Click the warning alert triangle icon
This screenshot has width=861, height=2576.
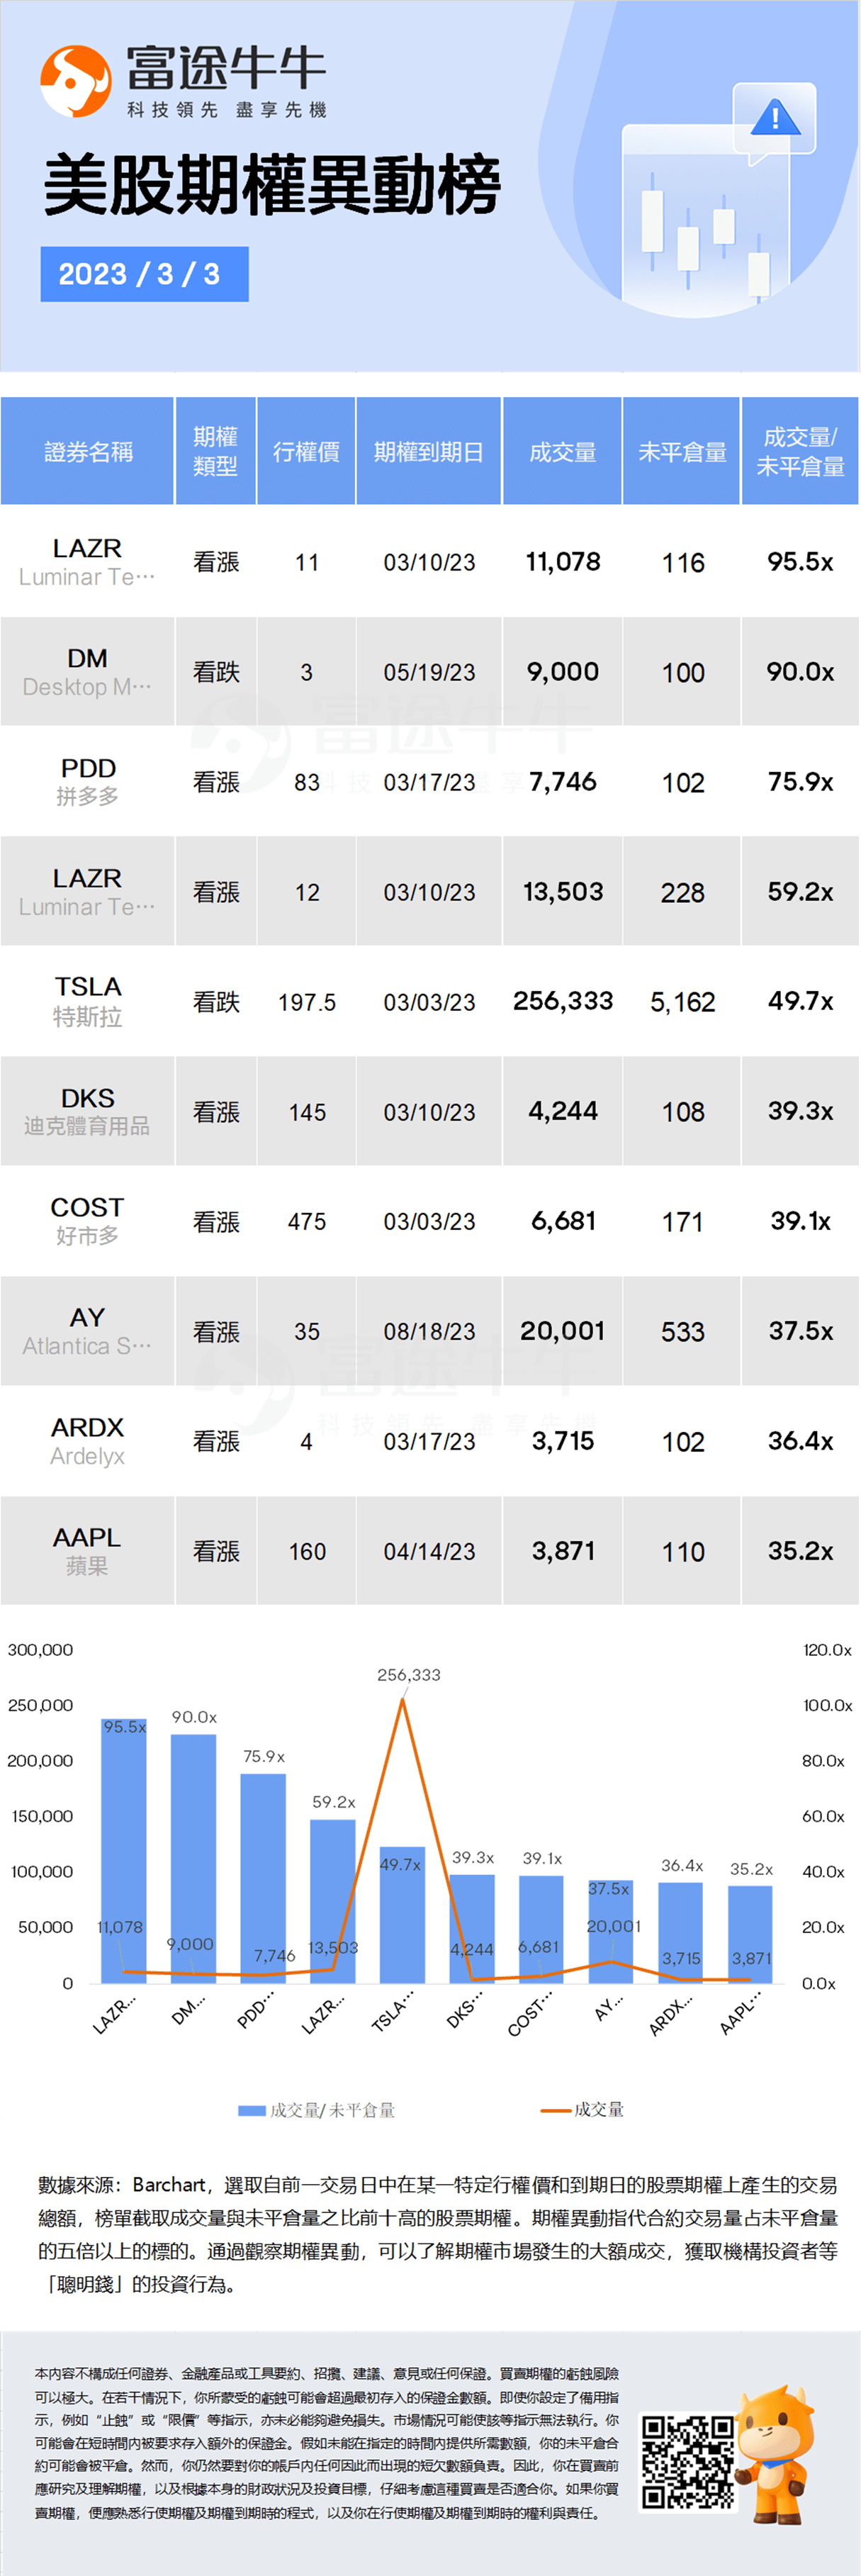click(775, 118)
